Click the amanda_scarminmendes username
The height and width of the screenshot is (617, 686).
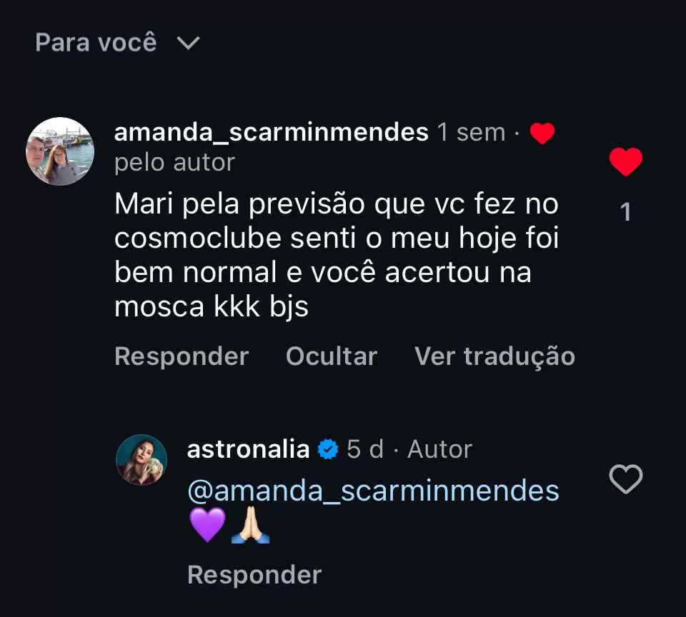272,133
